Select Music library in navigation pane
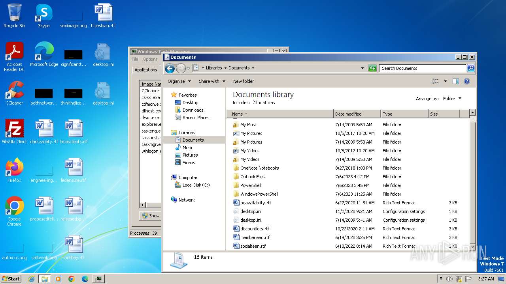This screenshot has width=506, height=284. pyautogui.click(x=188, y=148)
